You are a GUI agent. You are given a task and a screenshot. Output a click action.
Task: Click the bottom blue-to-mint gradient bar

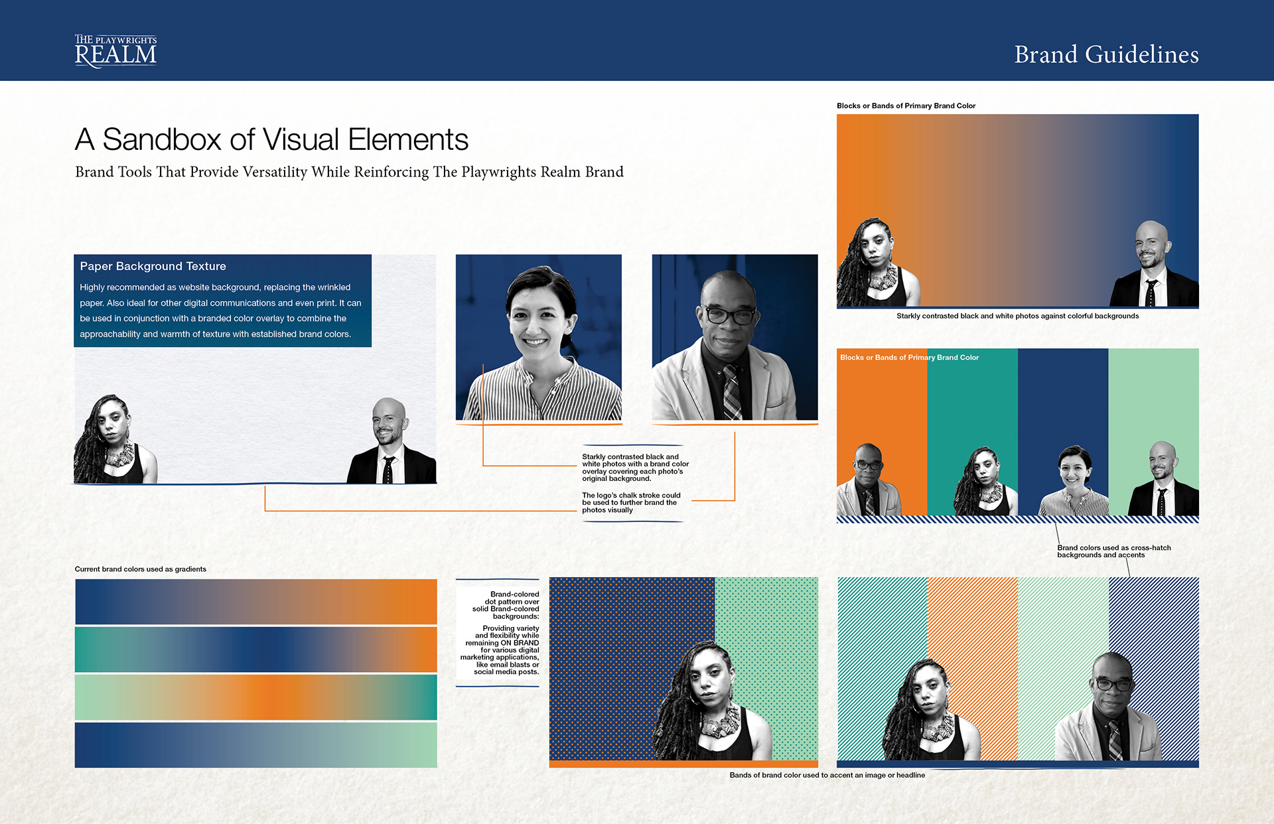click(255, 745)
